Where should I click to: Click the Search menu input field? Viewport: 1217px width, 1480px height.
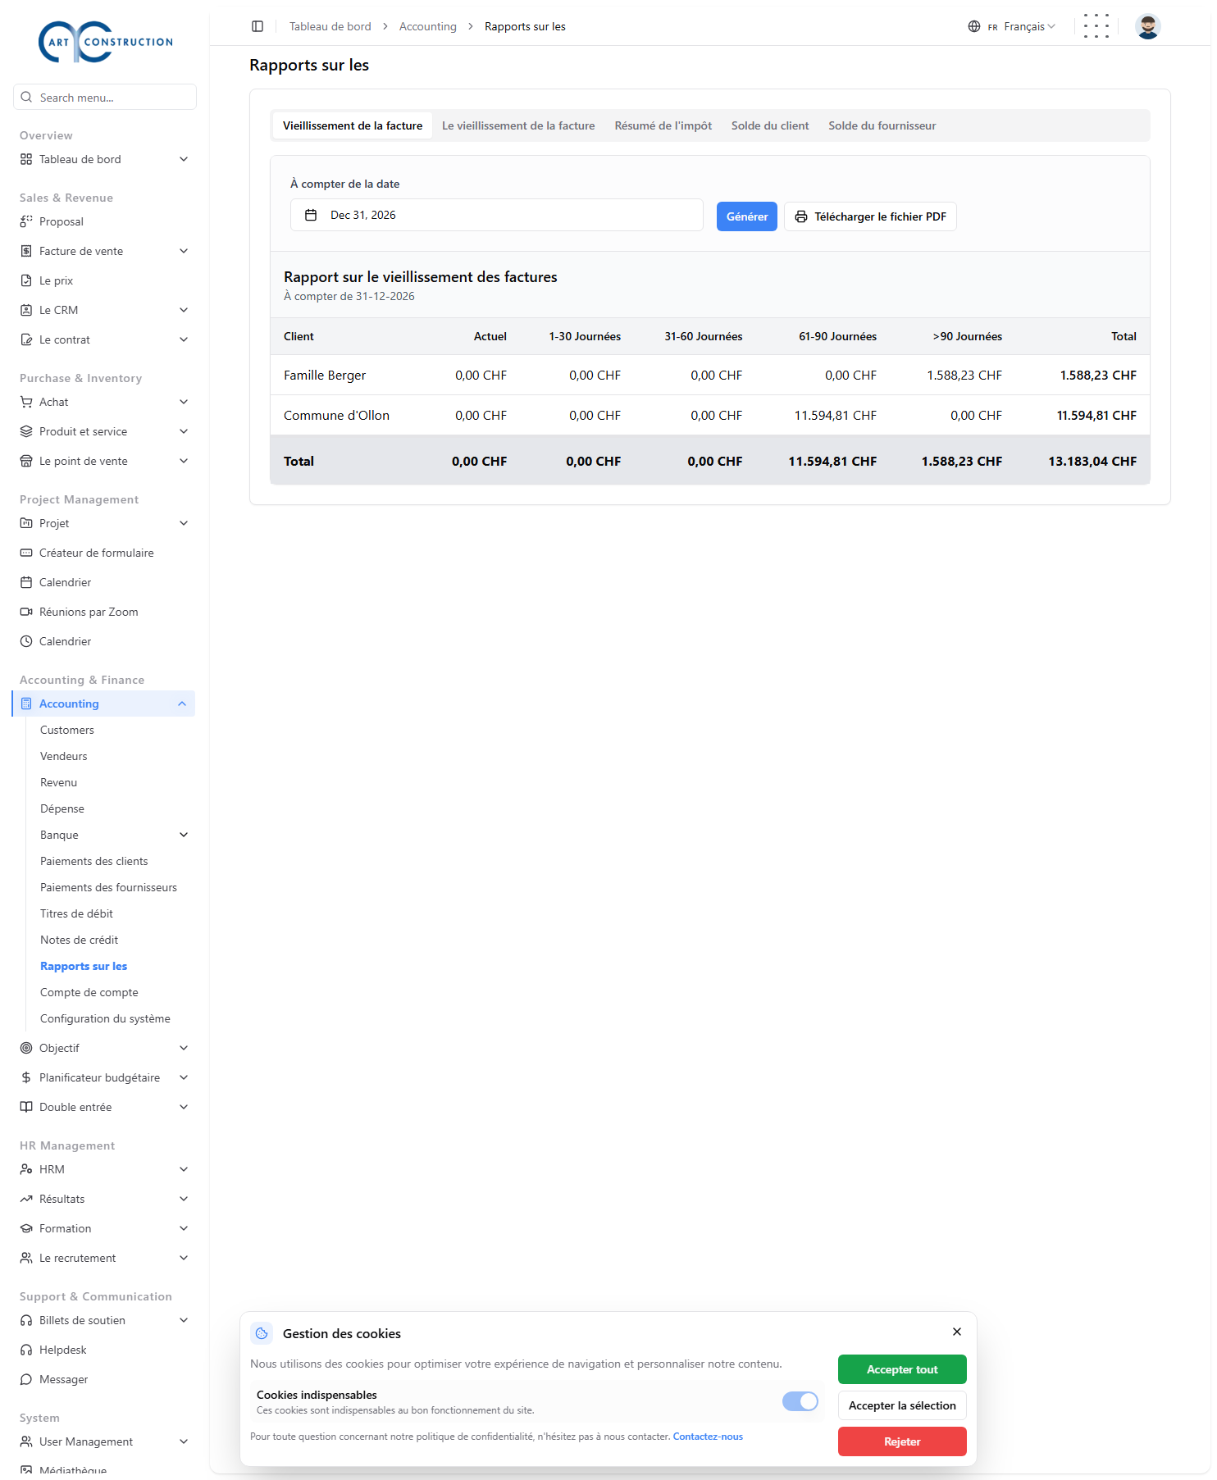point(105,97)
